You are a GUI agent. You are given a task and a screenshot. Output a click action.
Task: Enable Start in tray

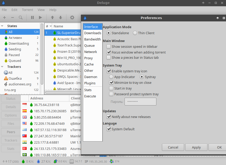click(x=111, y=88)
